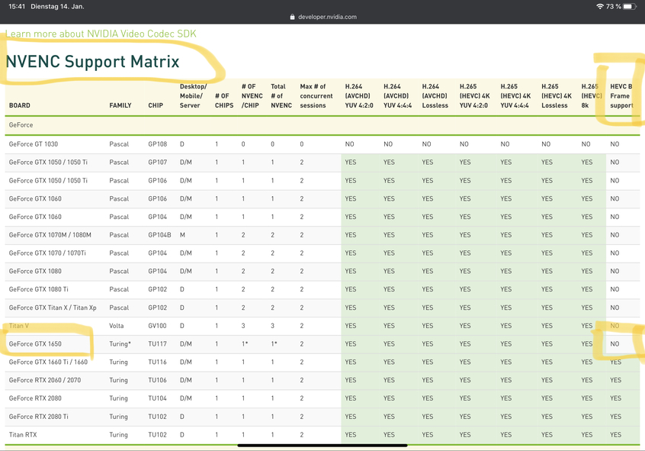Select the GeForce GTX 1650 board name
This screenshot has height=451, width=645.
[x=35, y=344]
